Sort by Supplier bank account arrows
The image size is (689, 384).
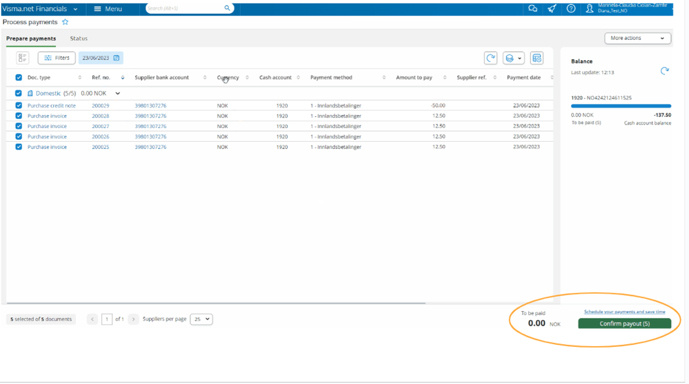(205, 78)
